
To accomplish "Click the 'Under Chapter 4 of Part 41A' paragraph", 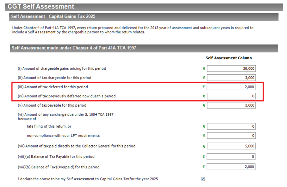I will (133, 30).
